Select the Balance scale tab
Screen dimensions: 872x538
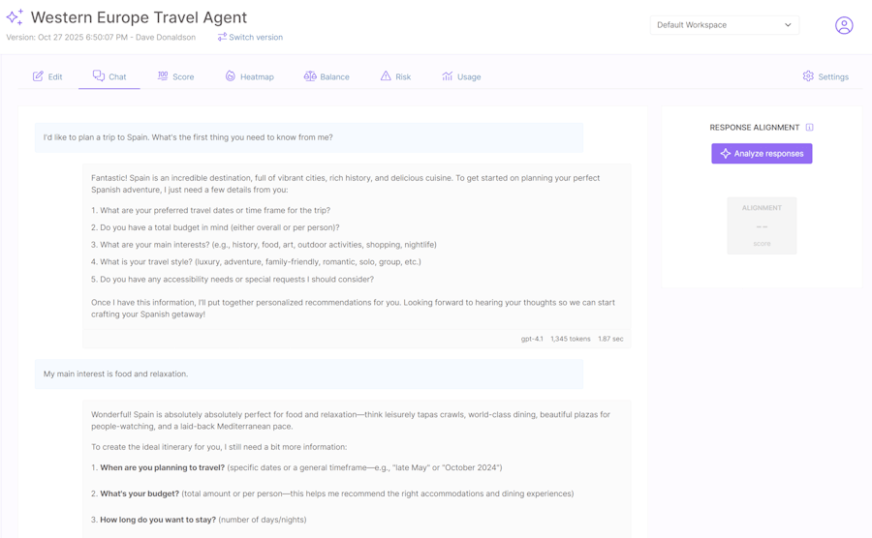pos(327,76)
